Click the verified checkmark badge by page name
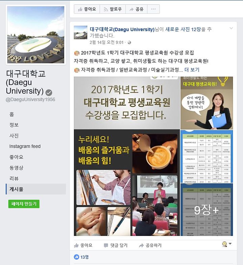This screenshot has width=243, height=265. point(49,93)
